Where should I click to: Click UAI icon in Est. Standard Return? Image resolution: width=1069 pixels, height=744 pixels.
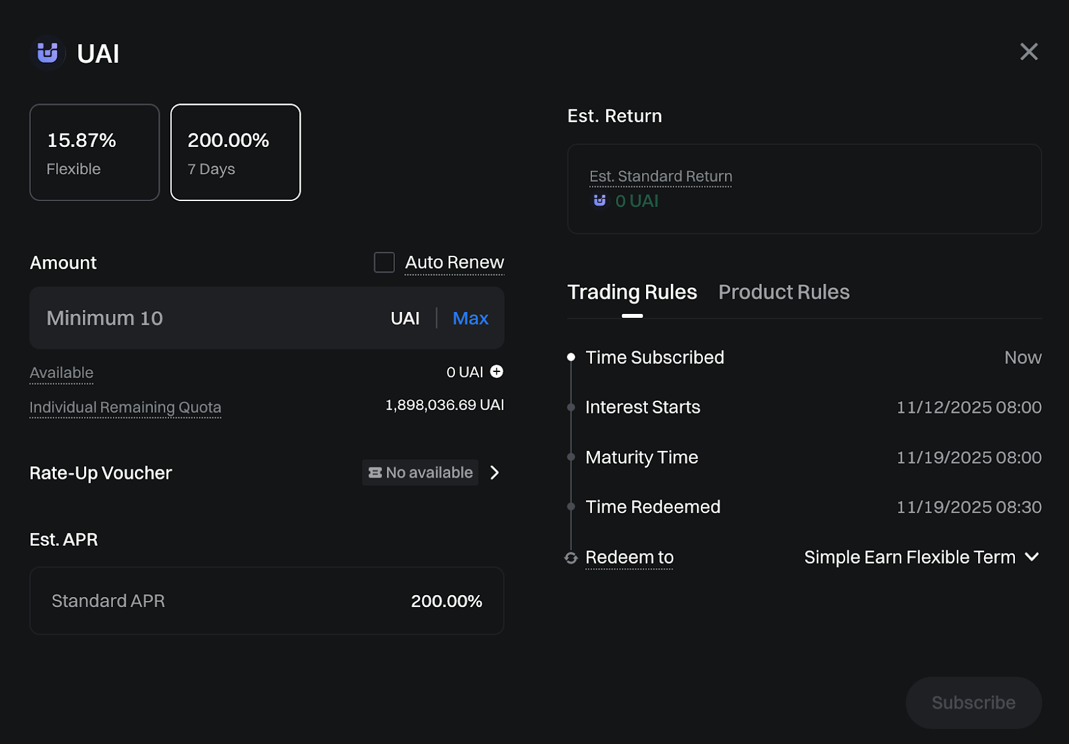click(x=599, y=200)
